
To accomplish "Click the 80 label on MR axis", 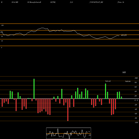I will (x=136, y=83).
